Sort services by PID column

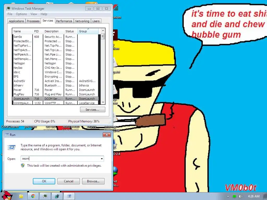pos(38,31)
